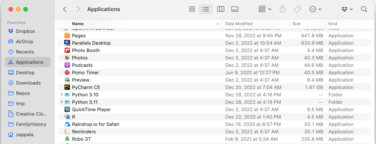376x144 pixels.
Task: Switch to icon view
Action: 192,9
